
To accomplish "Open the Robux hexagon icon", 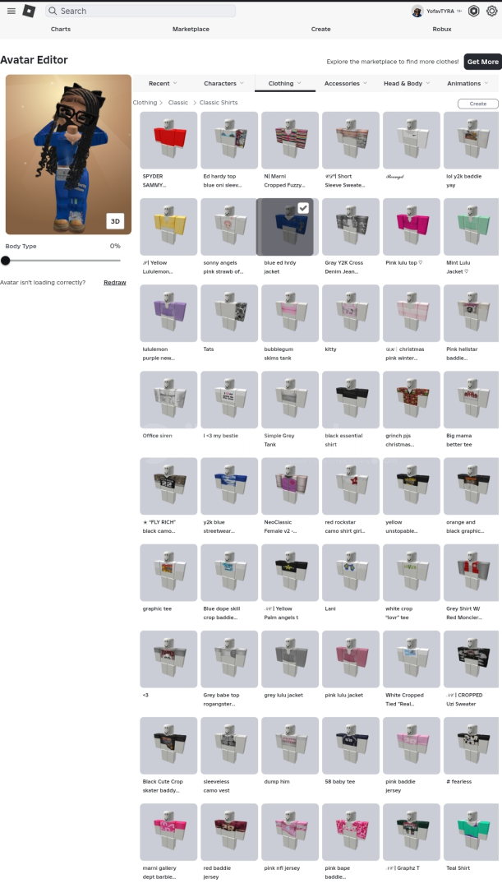I will click(474, 11).
